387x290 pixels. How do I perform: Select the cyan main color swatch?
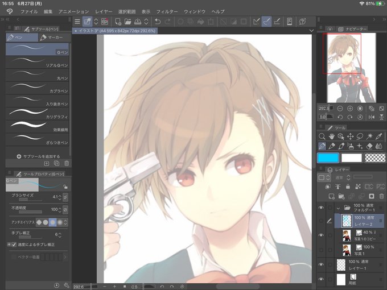328,158
